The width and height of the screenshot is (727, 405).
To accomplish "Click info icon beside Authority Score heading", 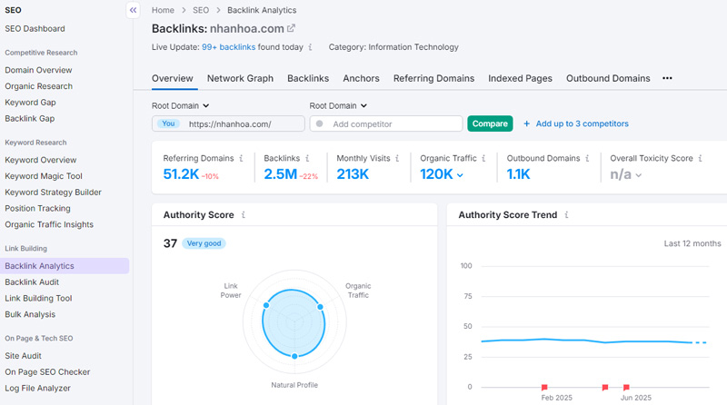I will click(244, 215).
